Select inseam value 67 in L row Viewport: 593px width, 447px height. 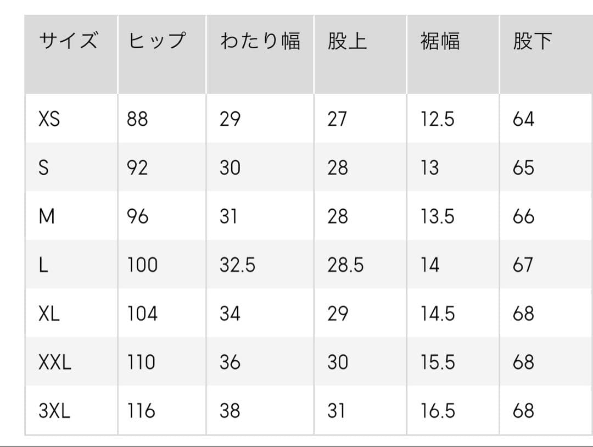pyautogui.click(x=523, y=265)
